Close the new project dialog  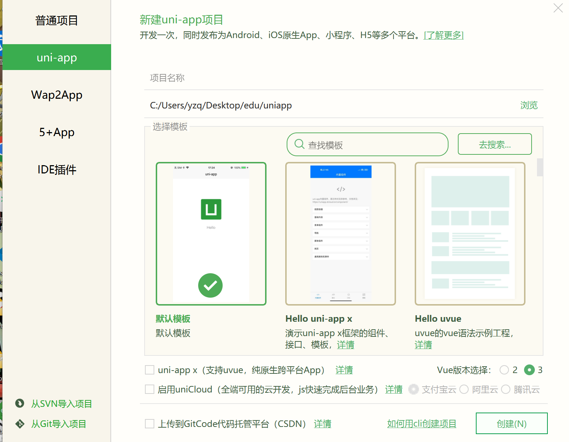tap(558, 8)
